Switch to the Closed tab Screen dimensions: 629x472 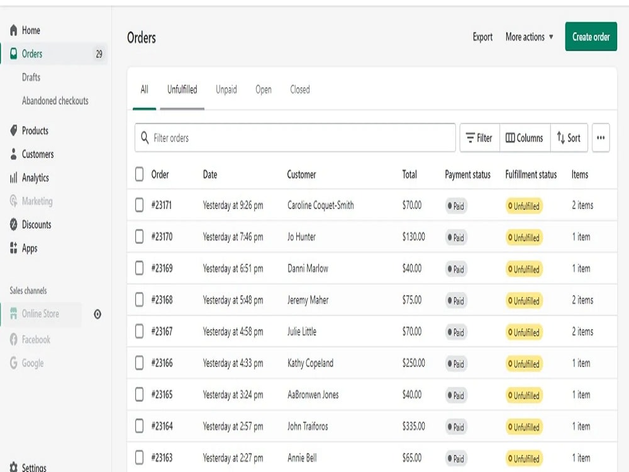(300, 89)
